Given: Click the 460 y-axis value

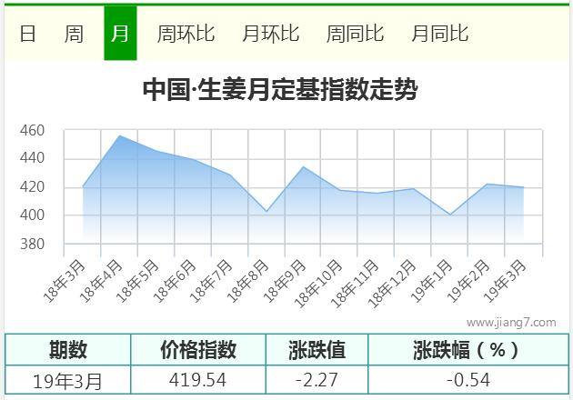Looking at the screenshot, I should (32, 130).
